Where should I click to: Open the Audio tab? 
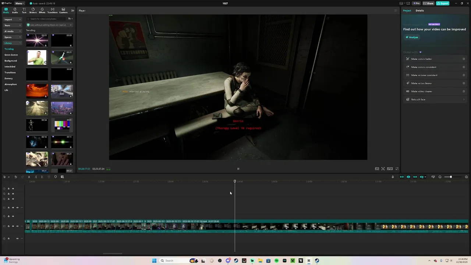click(15, 10)
